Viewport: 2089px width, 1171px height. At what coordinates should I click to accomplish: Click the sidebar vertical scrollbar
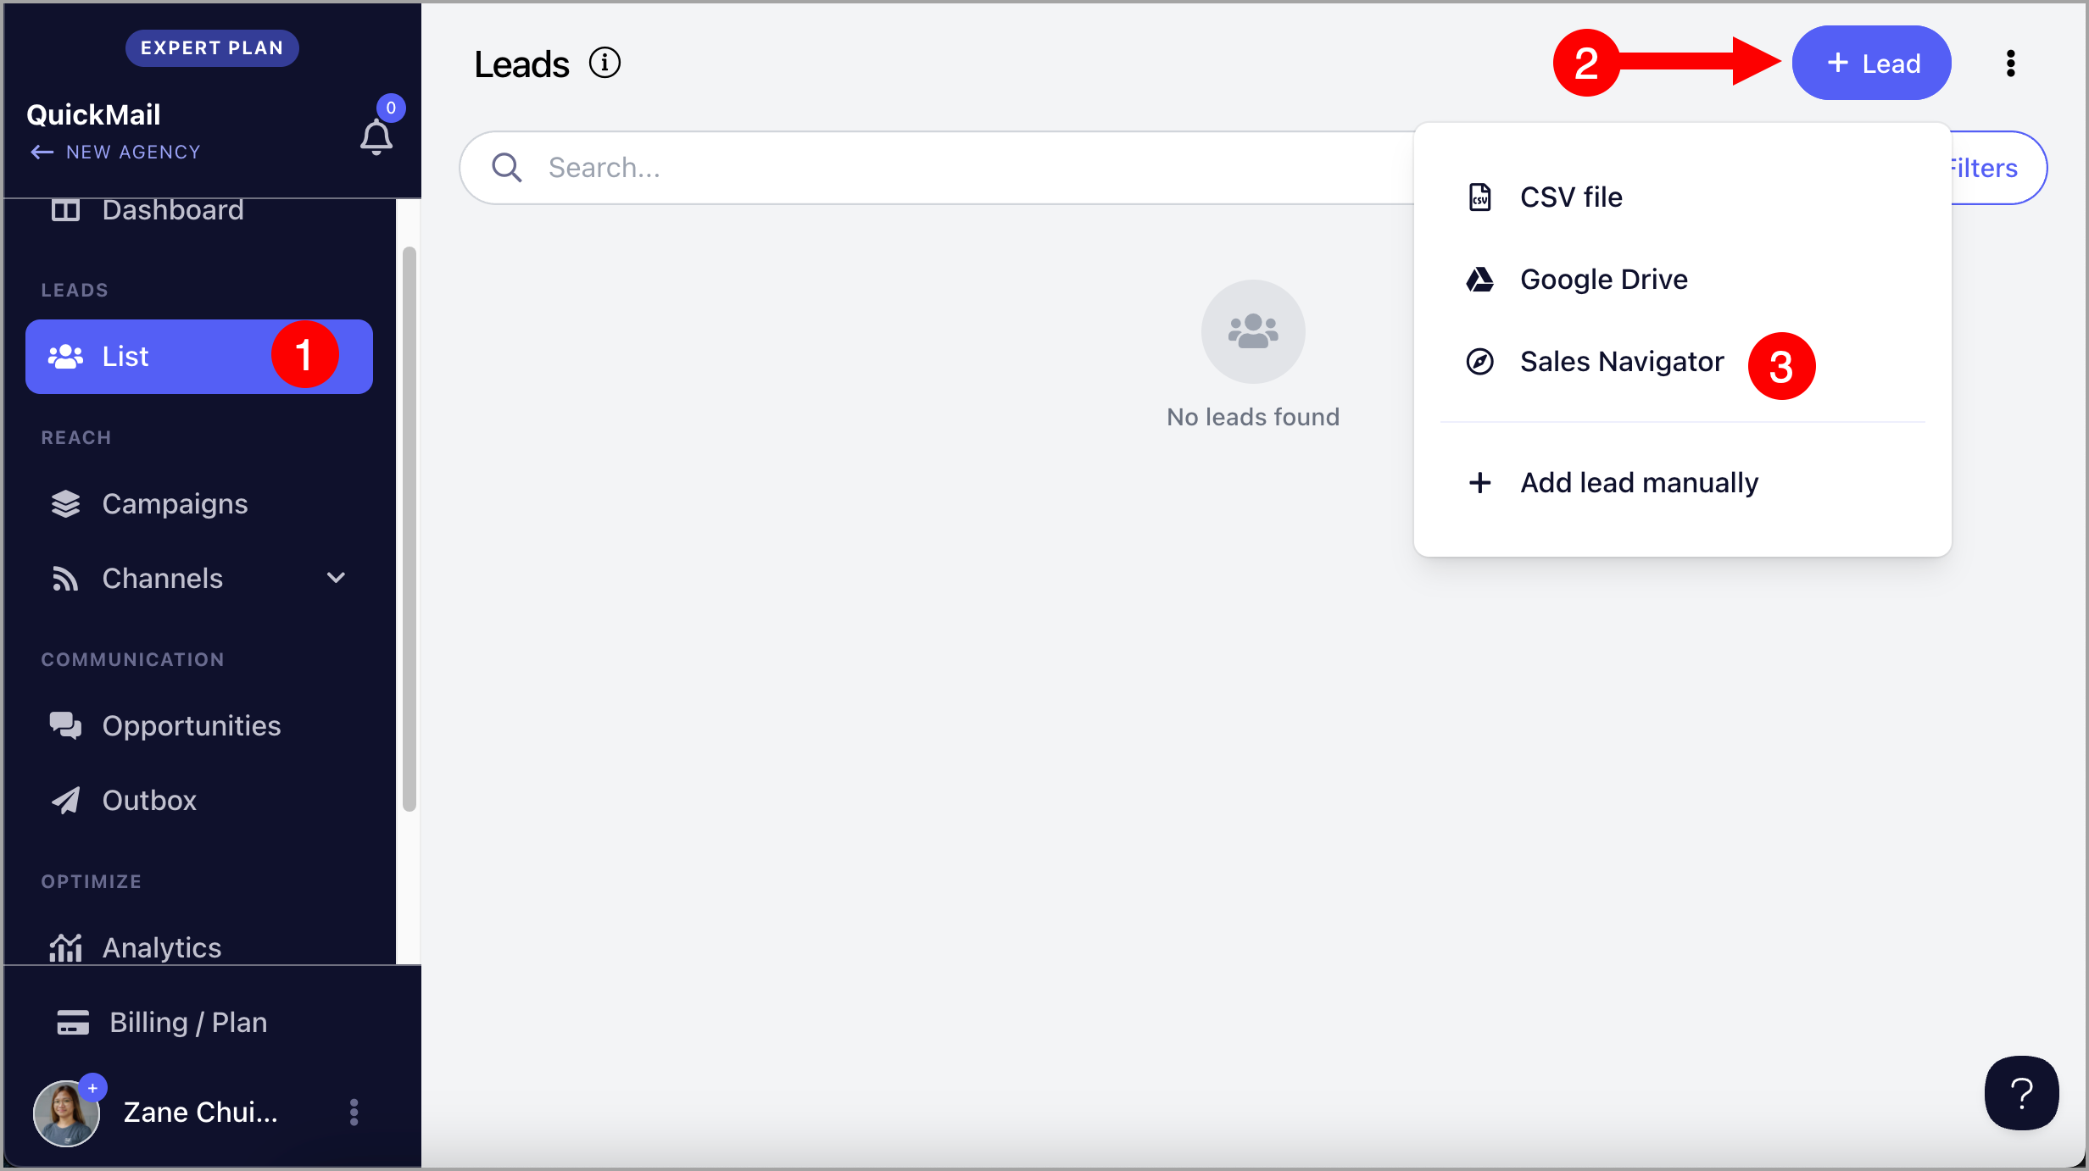(409, 530)
